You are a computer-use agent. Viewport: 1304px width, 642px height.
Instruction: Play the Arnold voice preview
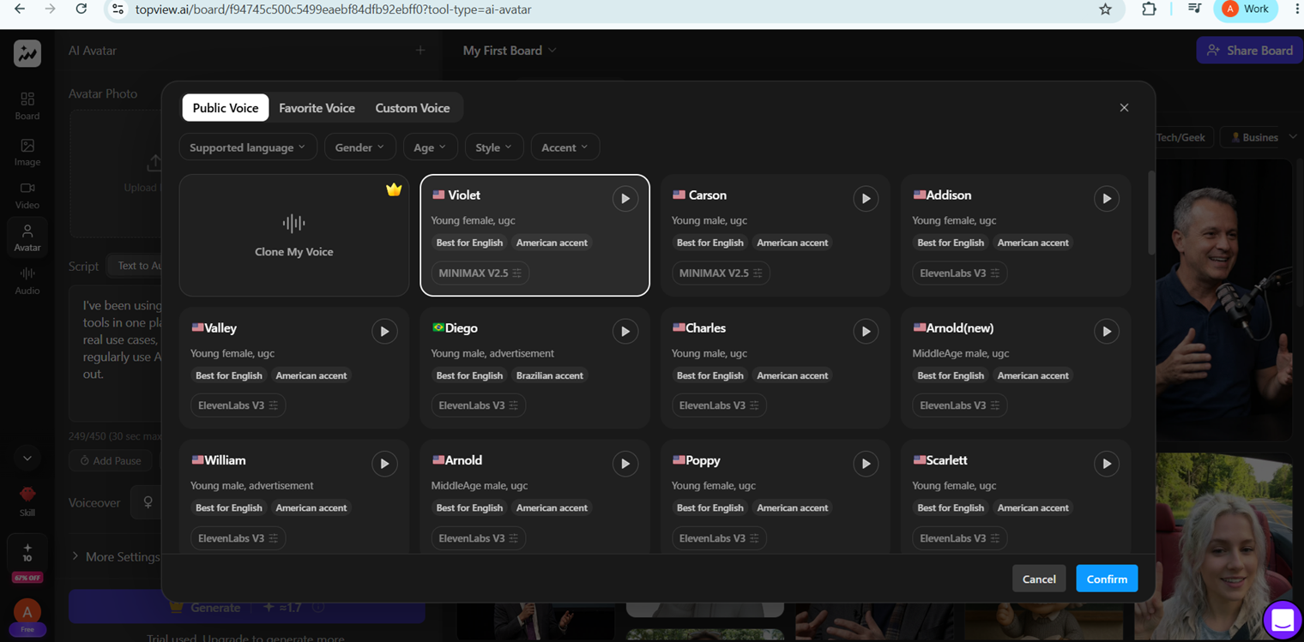[x=625, y=464]
